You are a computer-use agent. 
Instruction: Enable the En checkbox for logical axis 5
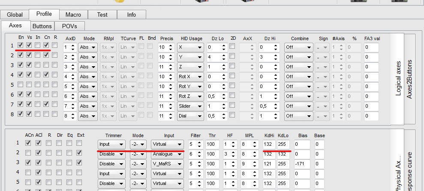[x=20, y=84]
